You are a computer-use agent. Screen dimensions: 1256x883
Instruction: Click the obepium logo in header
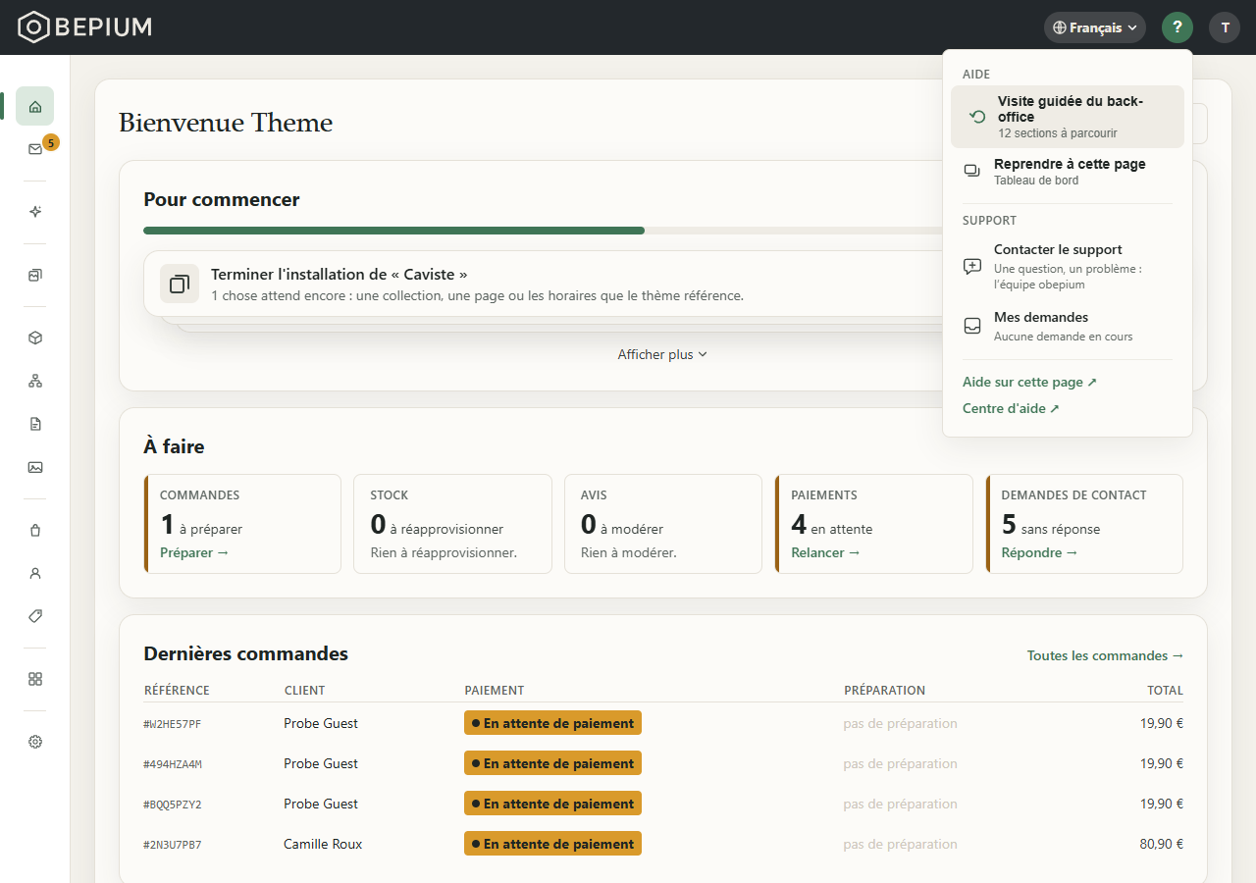[x=85, y=27]
